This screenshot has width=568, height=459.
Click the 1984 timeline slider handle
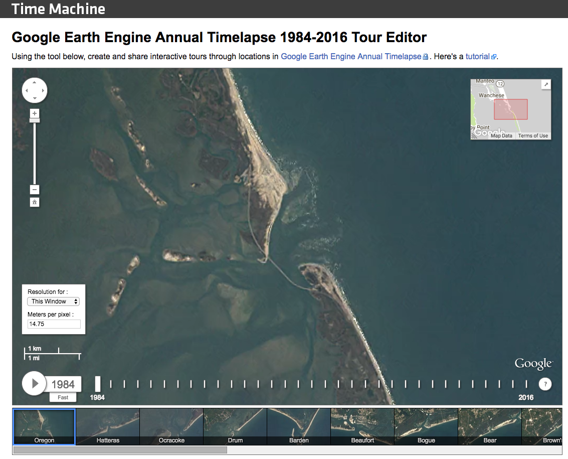pos(97,384)
